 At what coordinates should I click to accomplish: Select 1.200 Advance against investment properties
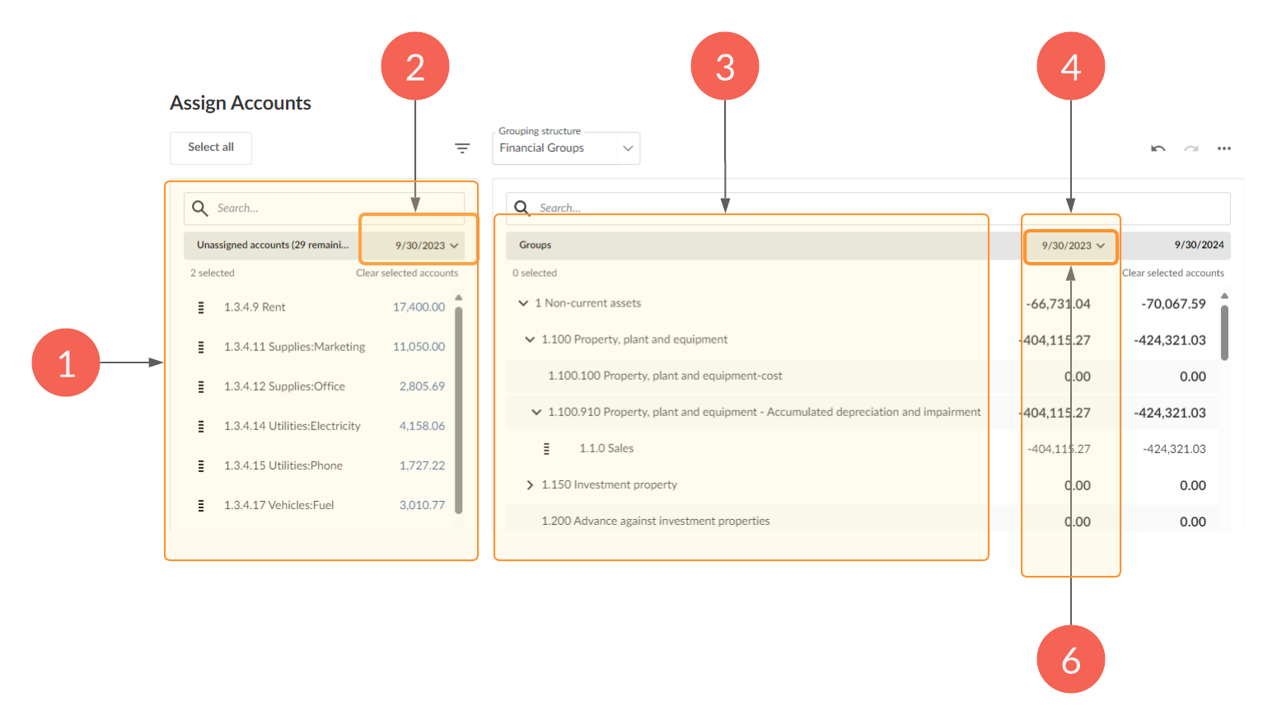(655, 521)
